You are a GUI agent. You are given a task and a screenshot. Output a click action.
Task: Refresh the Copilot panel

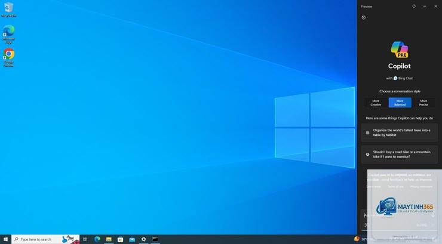414,6
